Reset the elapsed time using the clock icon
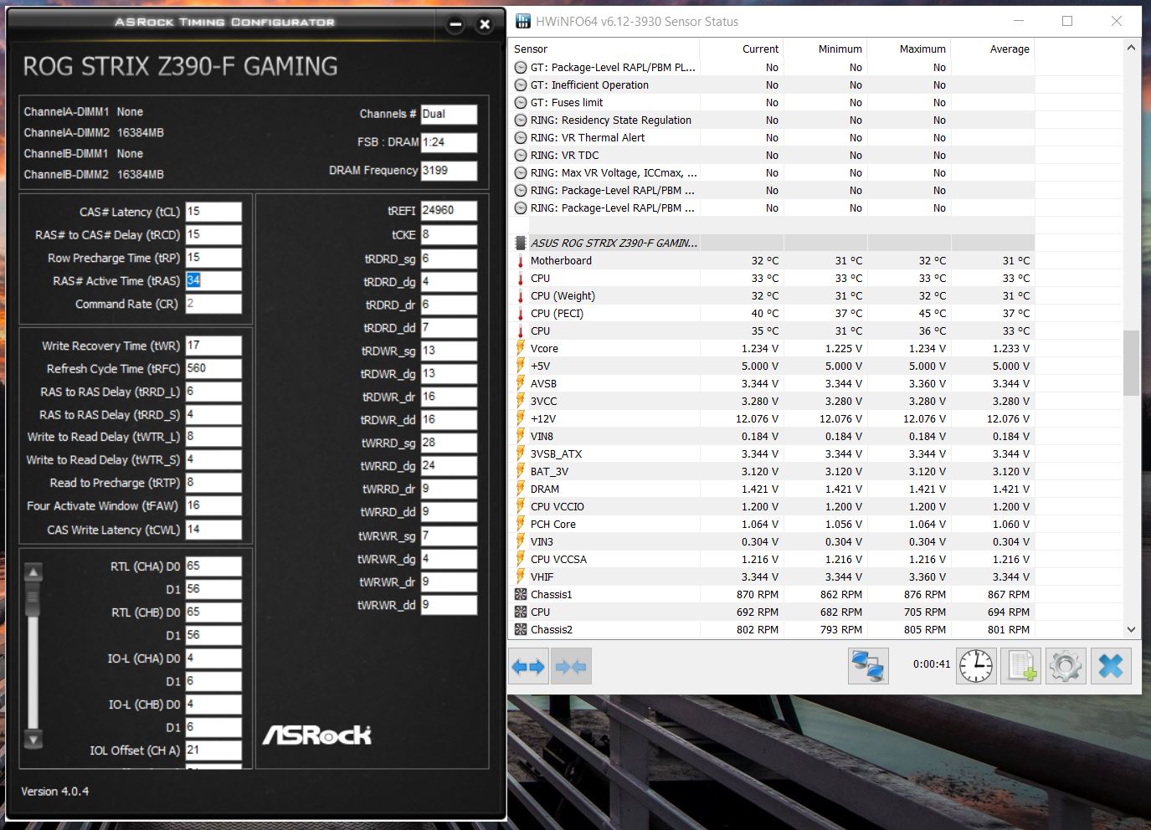 976,667
